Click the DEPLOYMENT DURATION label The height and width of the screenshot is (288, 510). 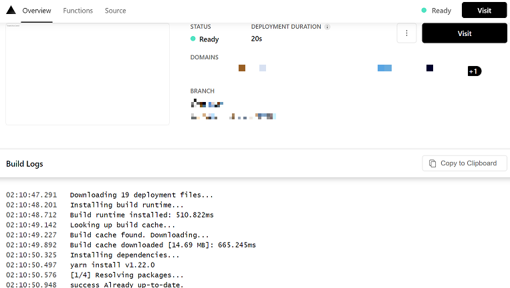(286, 27)
